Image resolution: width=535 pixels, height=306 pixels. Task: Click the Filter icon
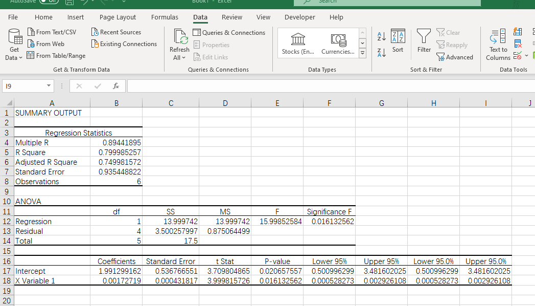(x=424, y=40)
